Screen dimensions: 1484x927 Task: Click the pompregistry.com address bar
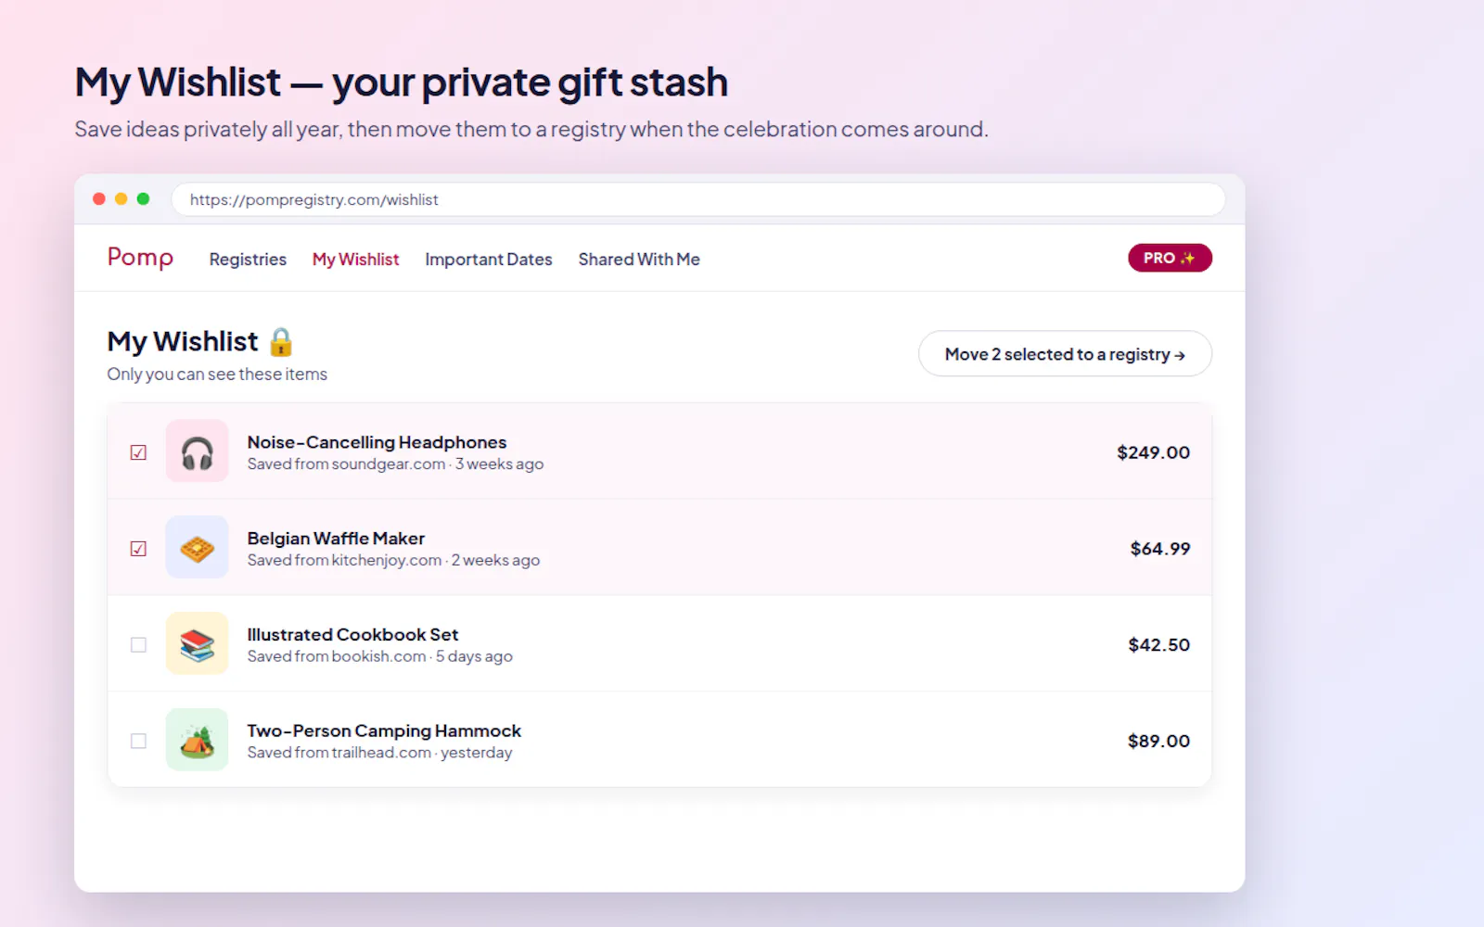(x=698, y=199)
